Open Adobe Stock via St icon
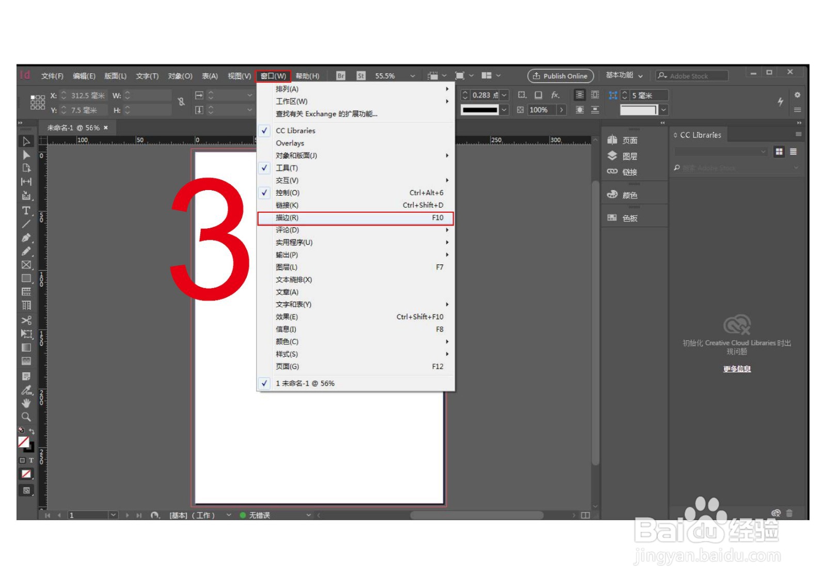 pos(361,76)
